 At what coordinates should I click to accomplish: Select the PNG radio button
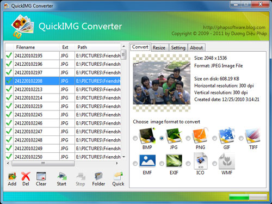(188, 138)
